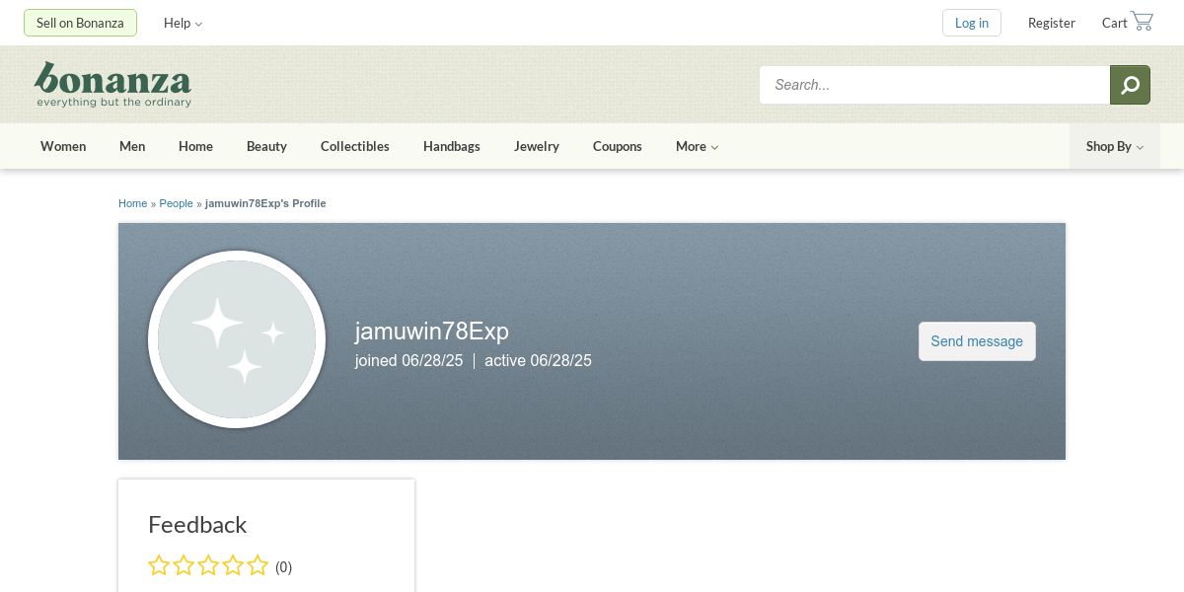
Task: Open the Men category
Action: (x=132, y=146)
